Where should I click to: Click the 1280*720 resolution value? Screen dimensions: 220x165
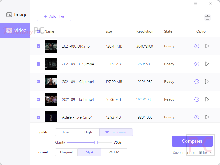tap(144, 64)
